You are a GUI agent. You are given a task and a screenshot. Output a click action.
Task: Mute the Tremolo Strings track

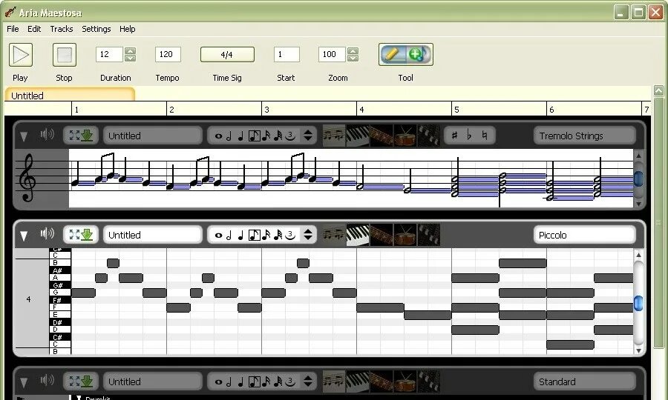47,135
